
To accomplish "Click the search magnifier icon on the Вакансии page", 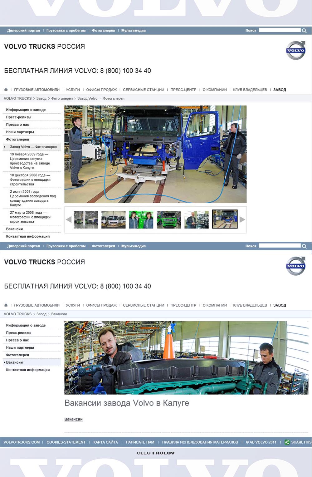I will [304, 246].
